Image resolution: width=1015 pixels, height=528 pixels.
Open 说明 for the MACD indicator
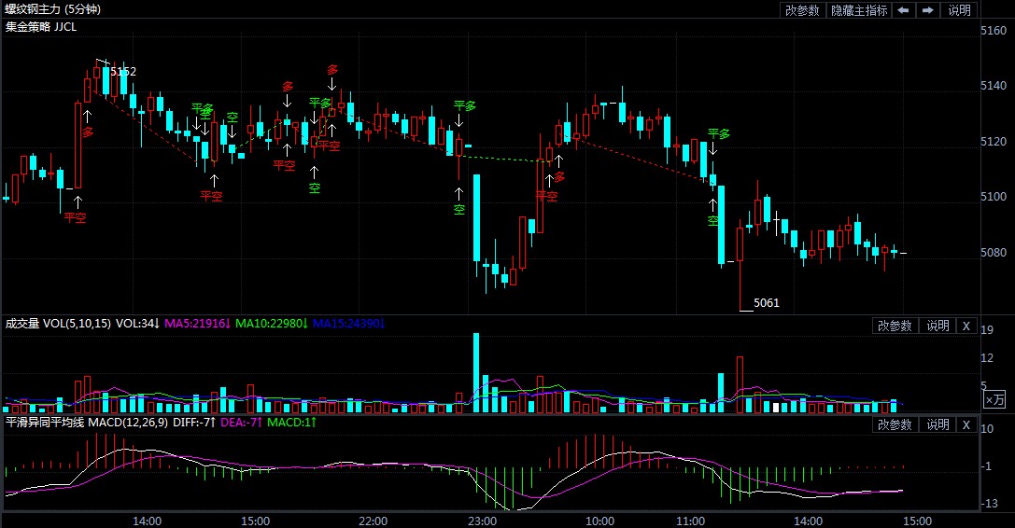[937, 424]
